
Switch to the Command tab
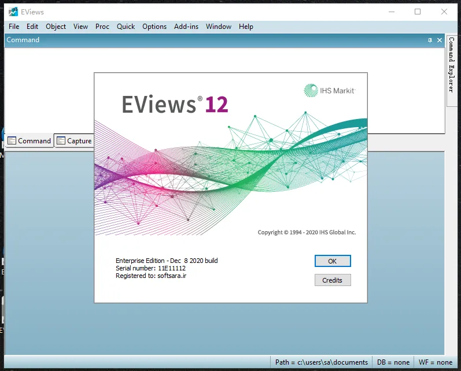pos(29,140)
